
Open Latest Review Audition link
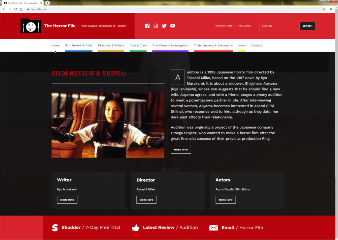point(170,227)
